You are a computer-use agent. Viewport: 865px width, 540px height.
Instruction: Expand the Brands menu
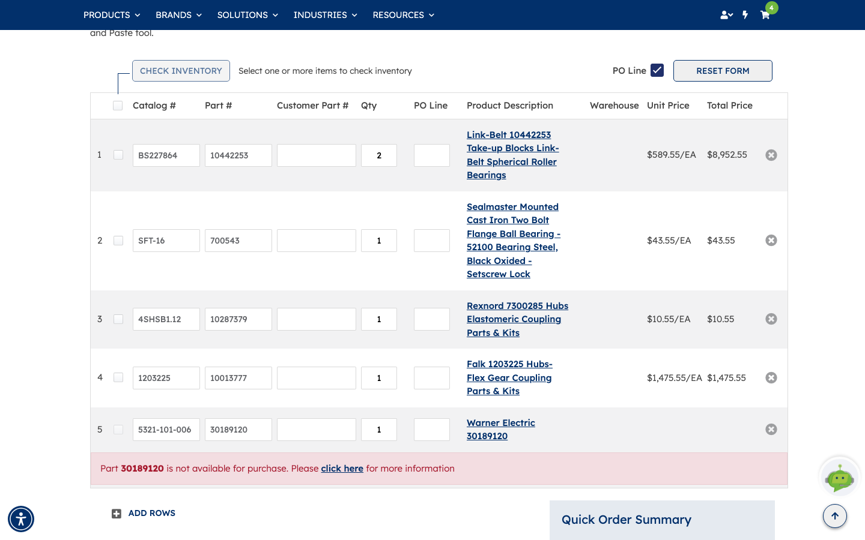pyautogui.click(x=178, y=15)
